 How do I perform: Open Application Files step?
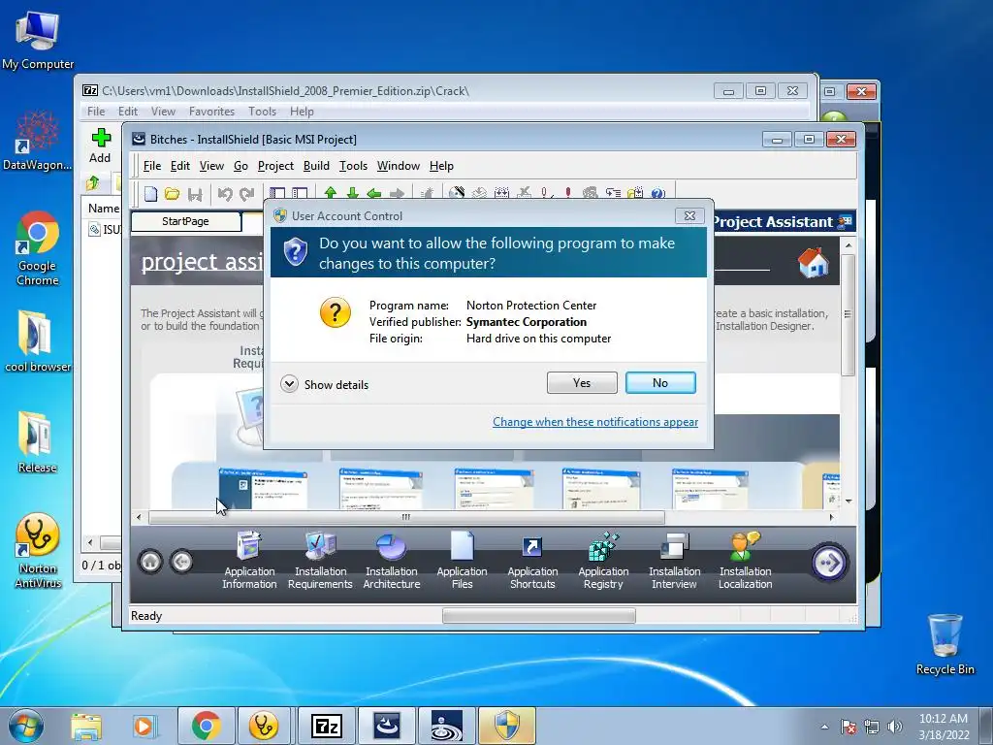[463, 561]
